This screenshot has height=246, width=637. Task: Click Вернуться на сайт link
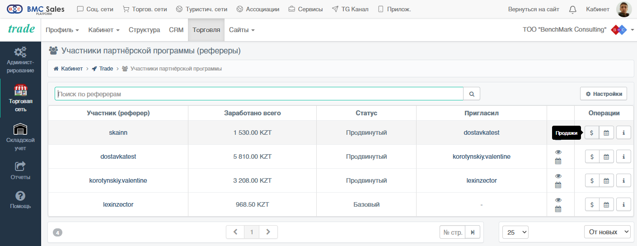[534, 9]
